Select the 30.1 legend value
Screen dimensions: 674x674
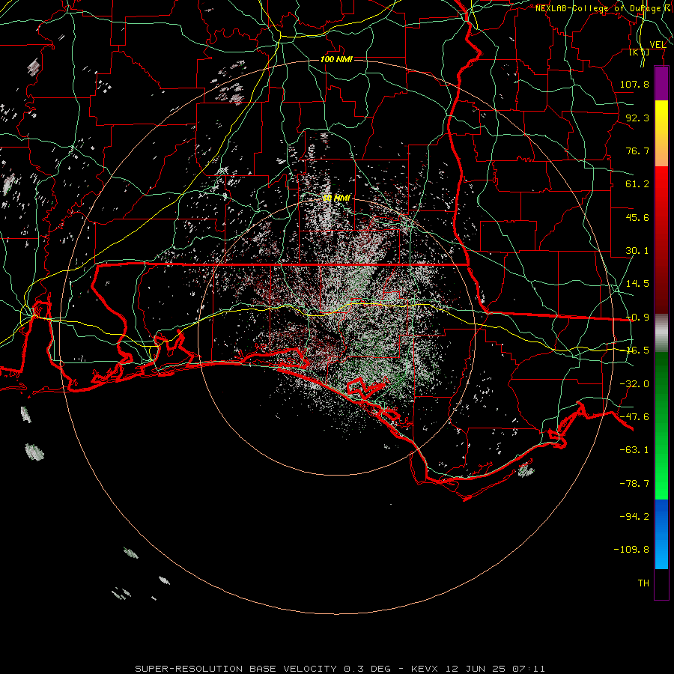pos(637,251)
